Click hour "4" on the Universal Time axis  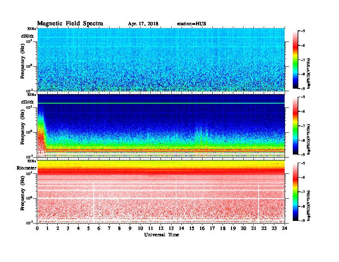point(78,229)
